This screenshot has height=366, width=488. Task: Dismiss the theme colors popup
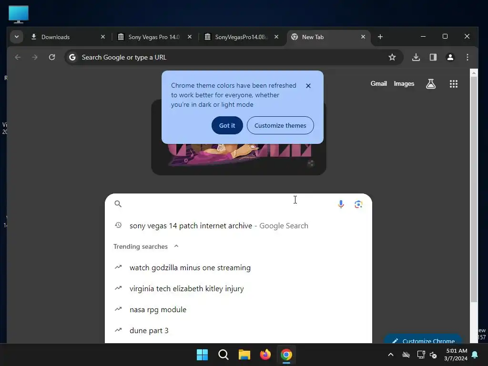click(308, 86)
